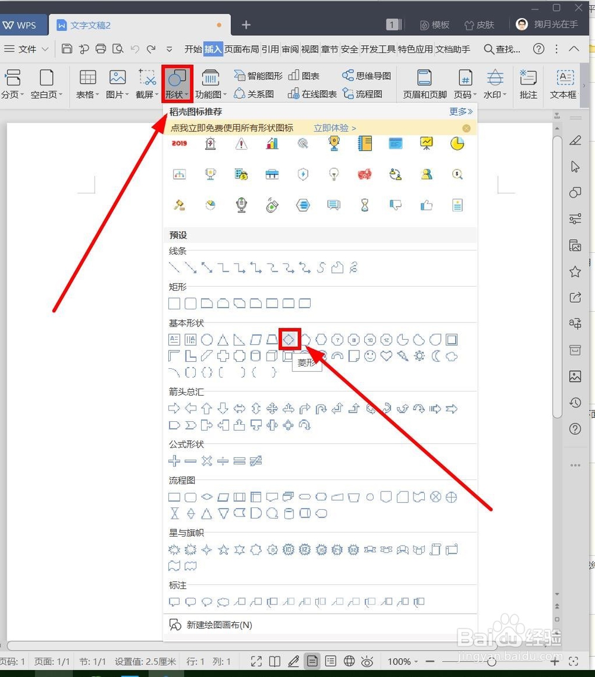Select the plus sign formula shape

[174, 460]
